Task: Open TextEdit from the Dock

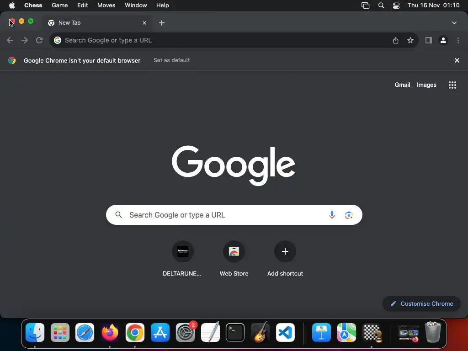Action: (x=210, y=333)
